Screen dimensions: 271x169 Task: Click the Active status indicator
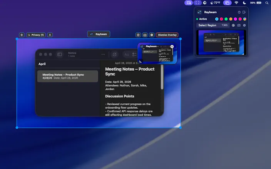pos(202,19)
